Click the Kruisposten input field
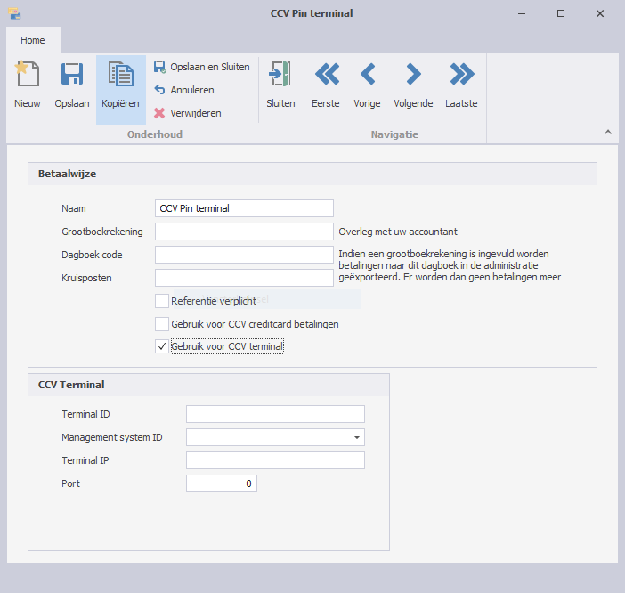Image resolution: width=625 pixels, height=593 pixels. (244, 278)
